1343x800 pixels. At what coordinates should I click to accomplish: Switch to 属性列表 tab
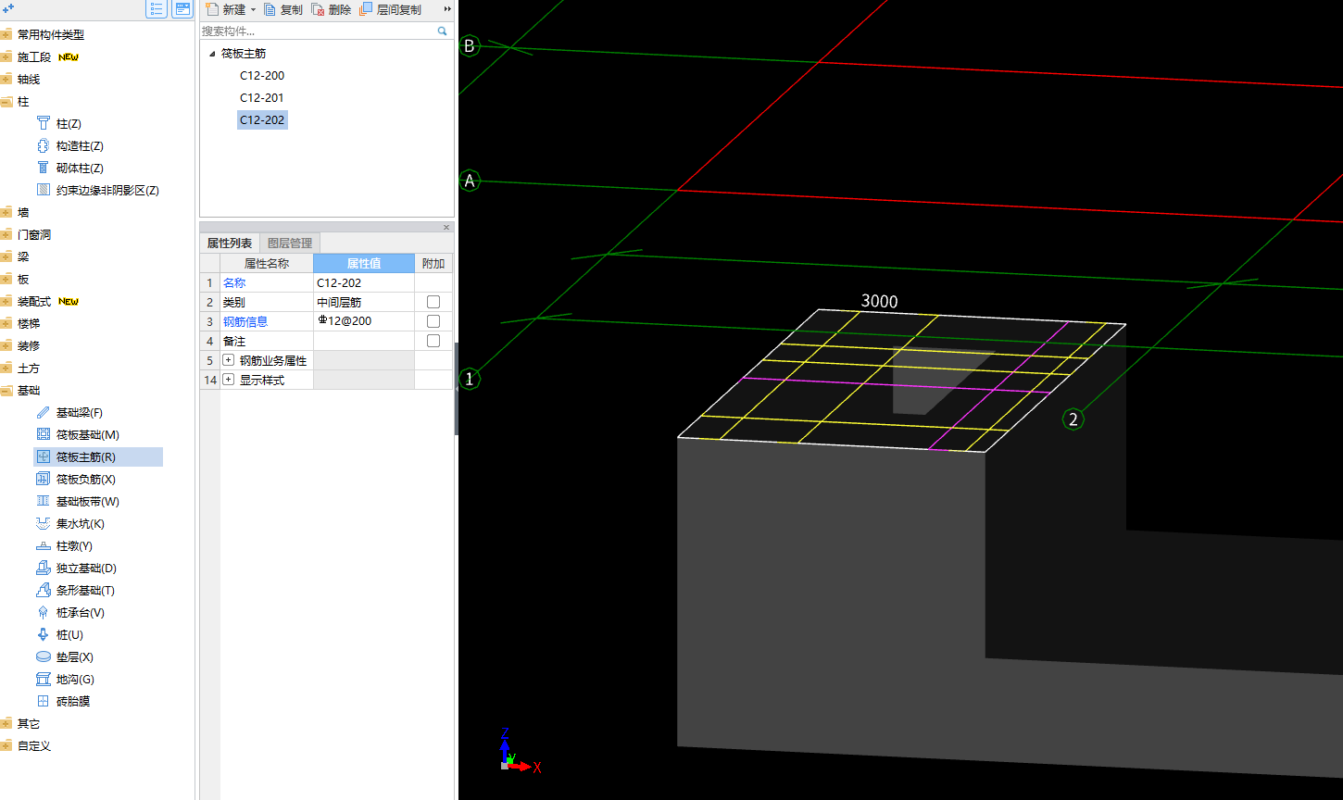pos(229,244)
